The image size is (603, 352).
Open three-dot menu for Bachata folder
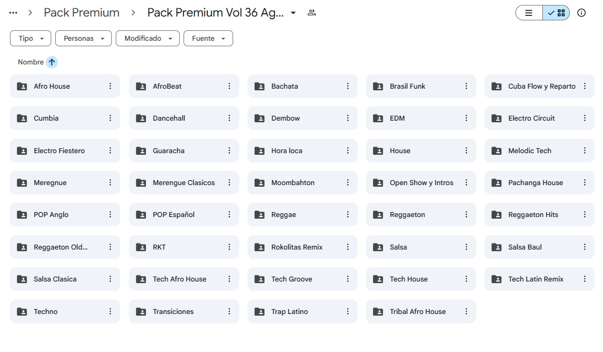pos(348,86)
